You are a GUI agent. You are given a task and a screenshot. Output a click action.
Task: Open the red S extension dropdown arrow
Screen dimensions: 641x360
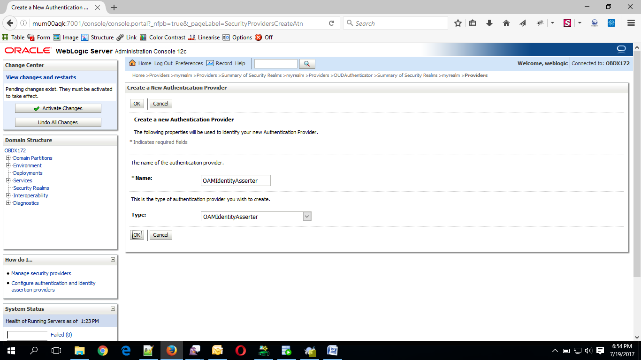point(580,23)
